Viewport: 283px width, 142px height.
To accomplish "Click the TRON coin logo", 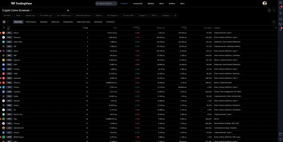I will [4, 74].
